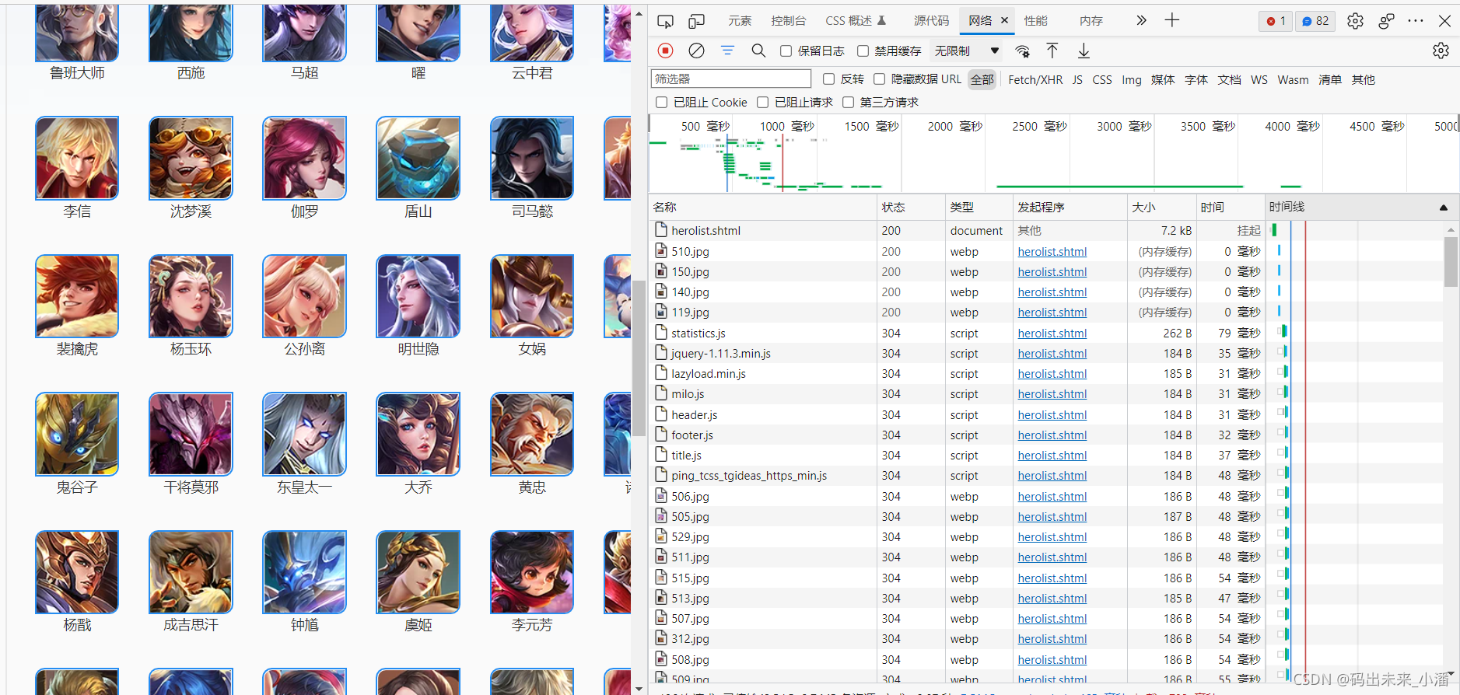1460x695 pixels.
Task: Filter by CSS requests
Action: tap(1102, 79)
